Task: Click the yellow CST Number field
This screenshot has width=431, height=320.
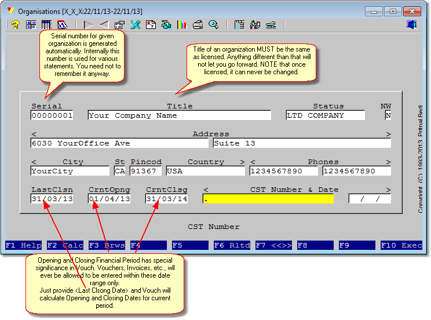Action: point(268,199)
